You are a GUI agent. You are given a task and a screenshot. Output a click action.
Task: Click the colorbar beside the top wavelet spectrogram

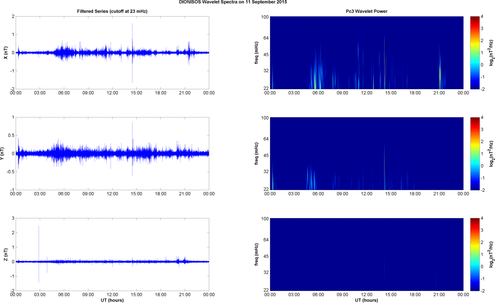pos(474,53)
